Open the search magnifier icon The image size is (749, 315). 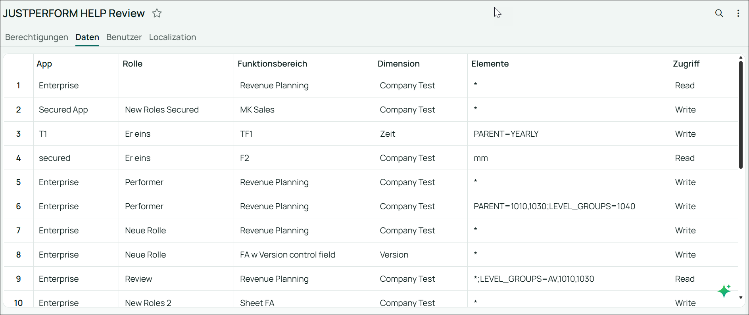(x=719, y=13)
